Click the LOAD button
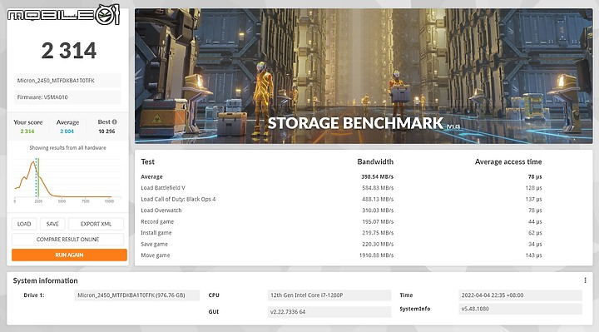This screenshot has width=599, height=332. pos(24,224)
